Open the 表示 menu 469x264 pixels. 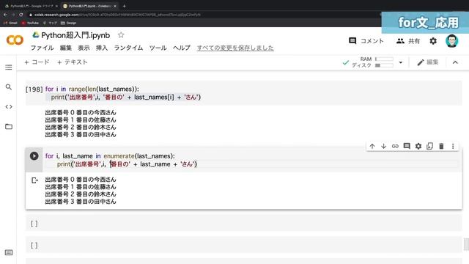(84, 48)
